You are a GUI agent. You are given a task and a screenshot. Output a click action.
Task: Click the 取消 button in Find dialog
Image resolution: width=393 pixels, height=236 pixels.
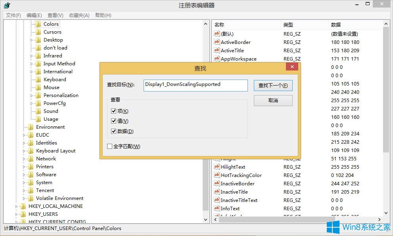pos(273,101)
